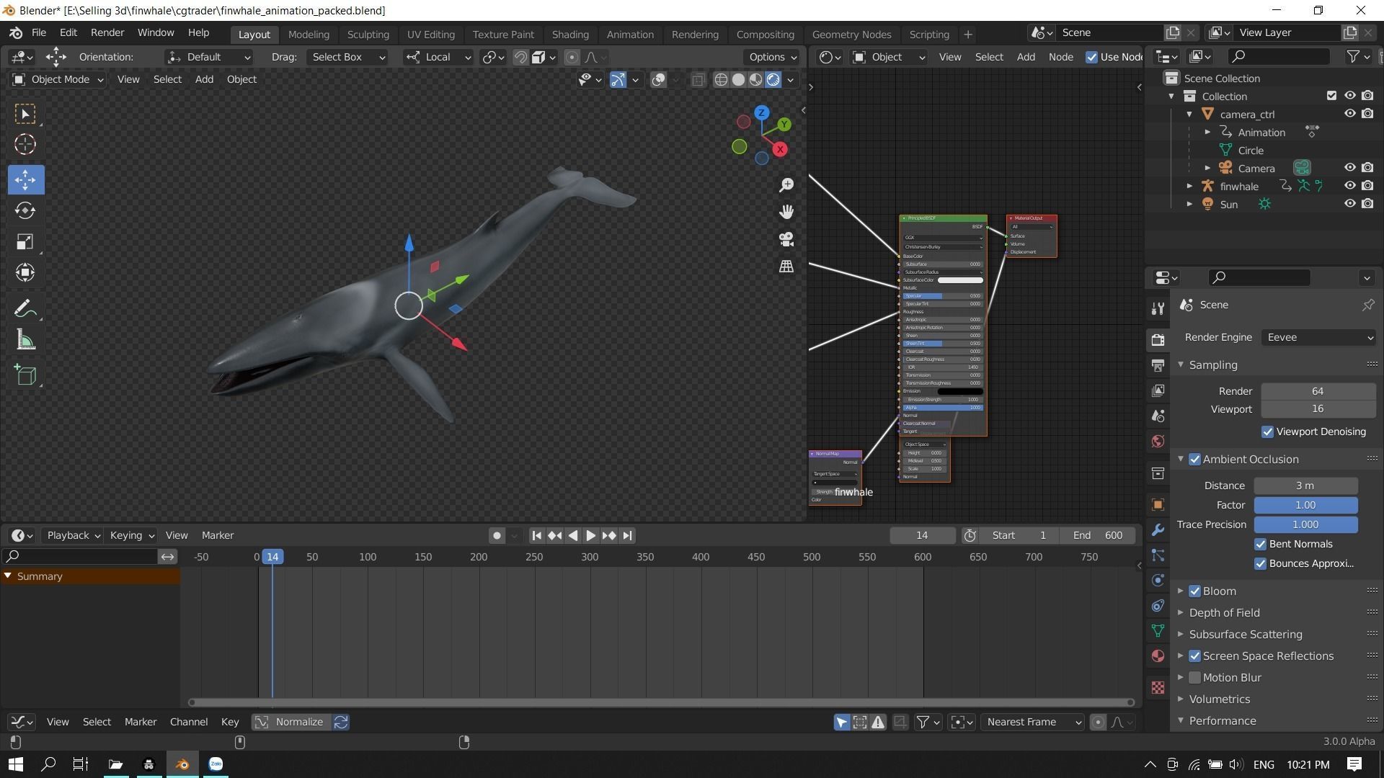Open the Material properties tab
Screen dimensions: 1384x778
pos(1158,656)
